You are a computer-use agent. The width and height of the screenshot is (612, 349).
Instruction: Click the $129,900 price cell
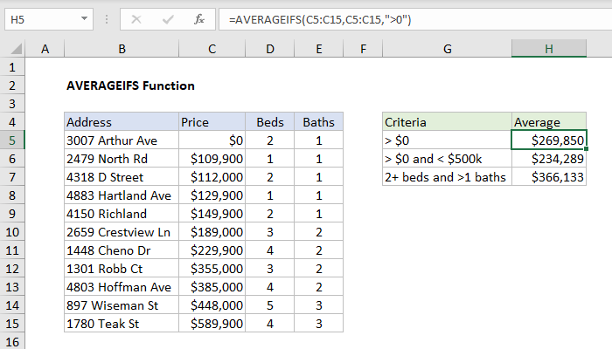click(212, 195)
